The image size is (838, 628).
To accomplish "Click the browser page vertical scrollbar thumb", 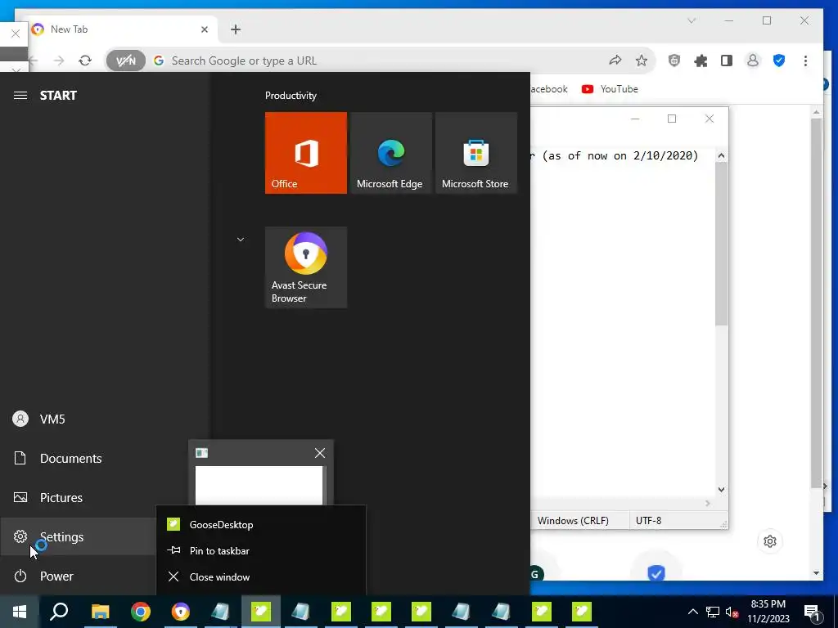I will (816, 303).
